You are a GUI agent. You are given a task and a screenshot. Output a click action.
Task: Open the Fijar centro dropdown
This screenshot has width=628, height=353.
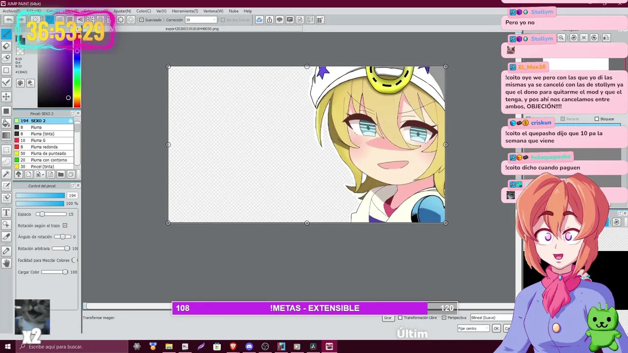[473, 328]
